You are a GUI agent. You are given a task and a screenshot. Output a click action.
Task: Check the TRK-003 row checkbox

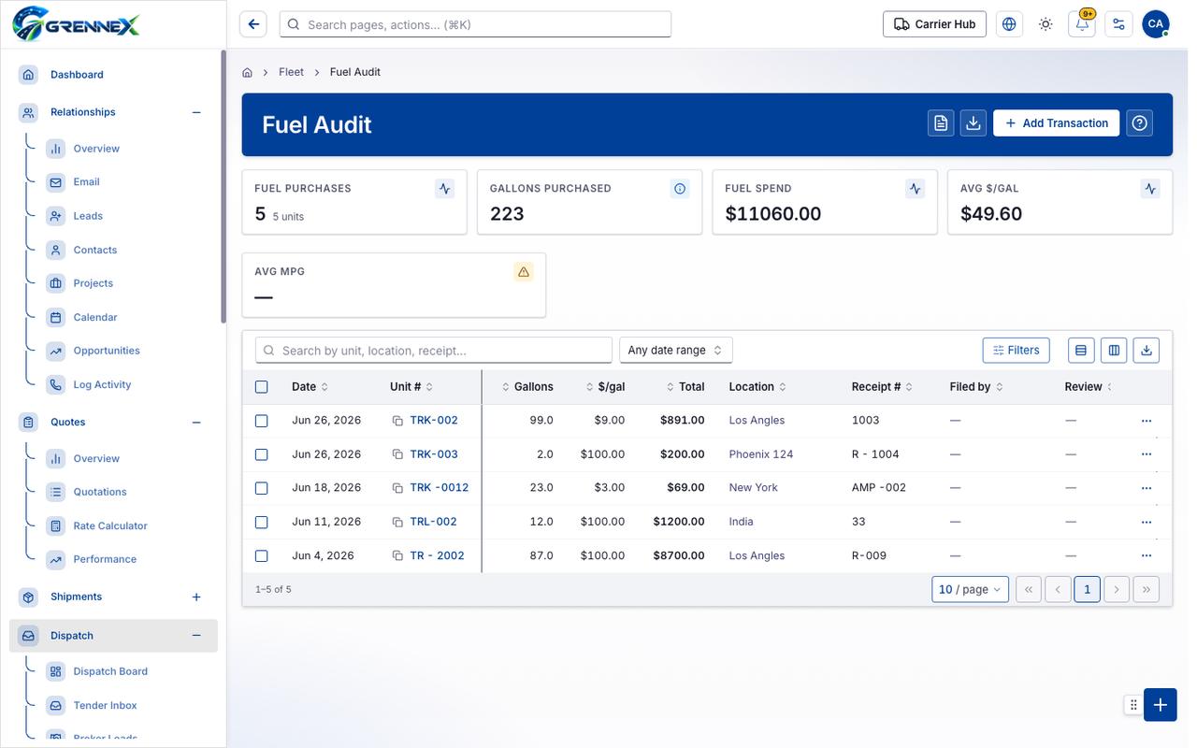(262, 454)
